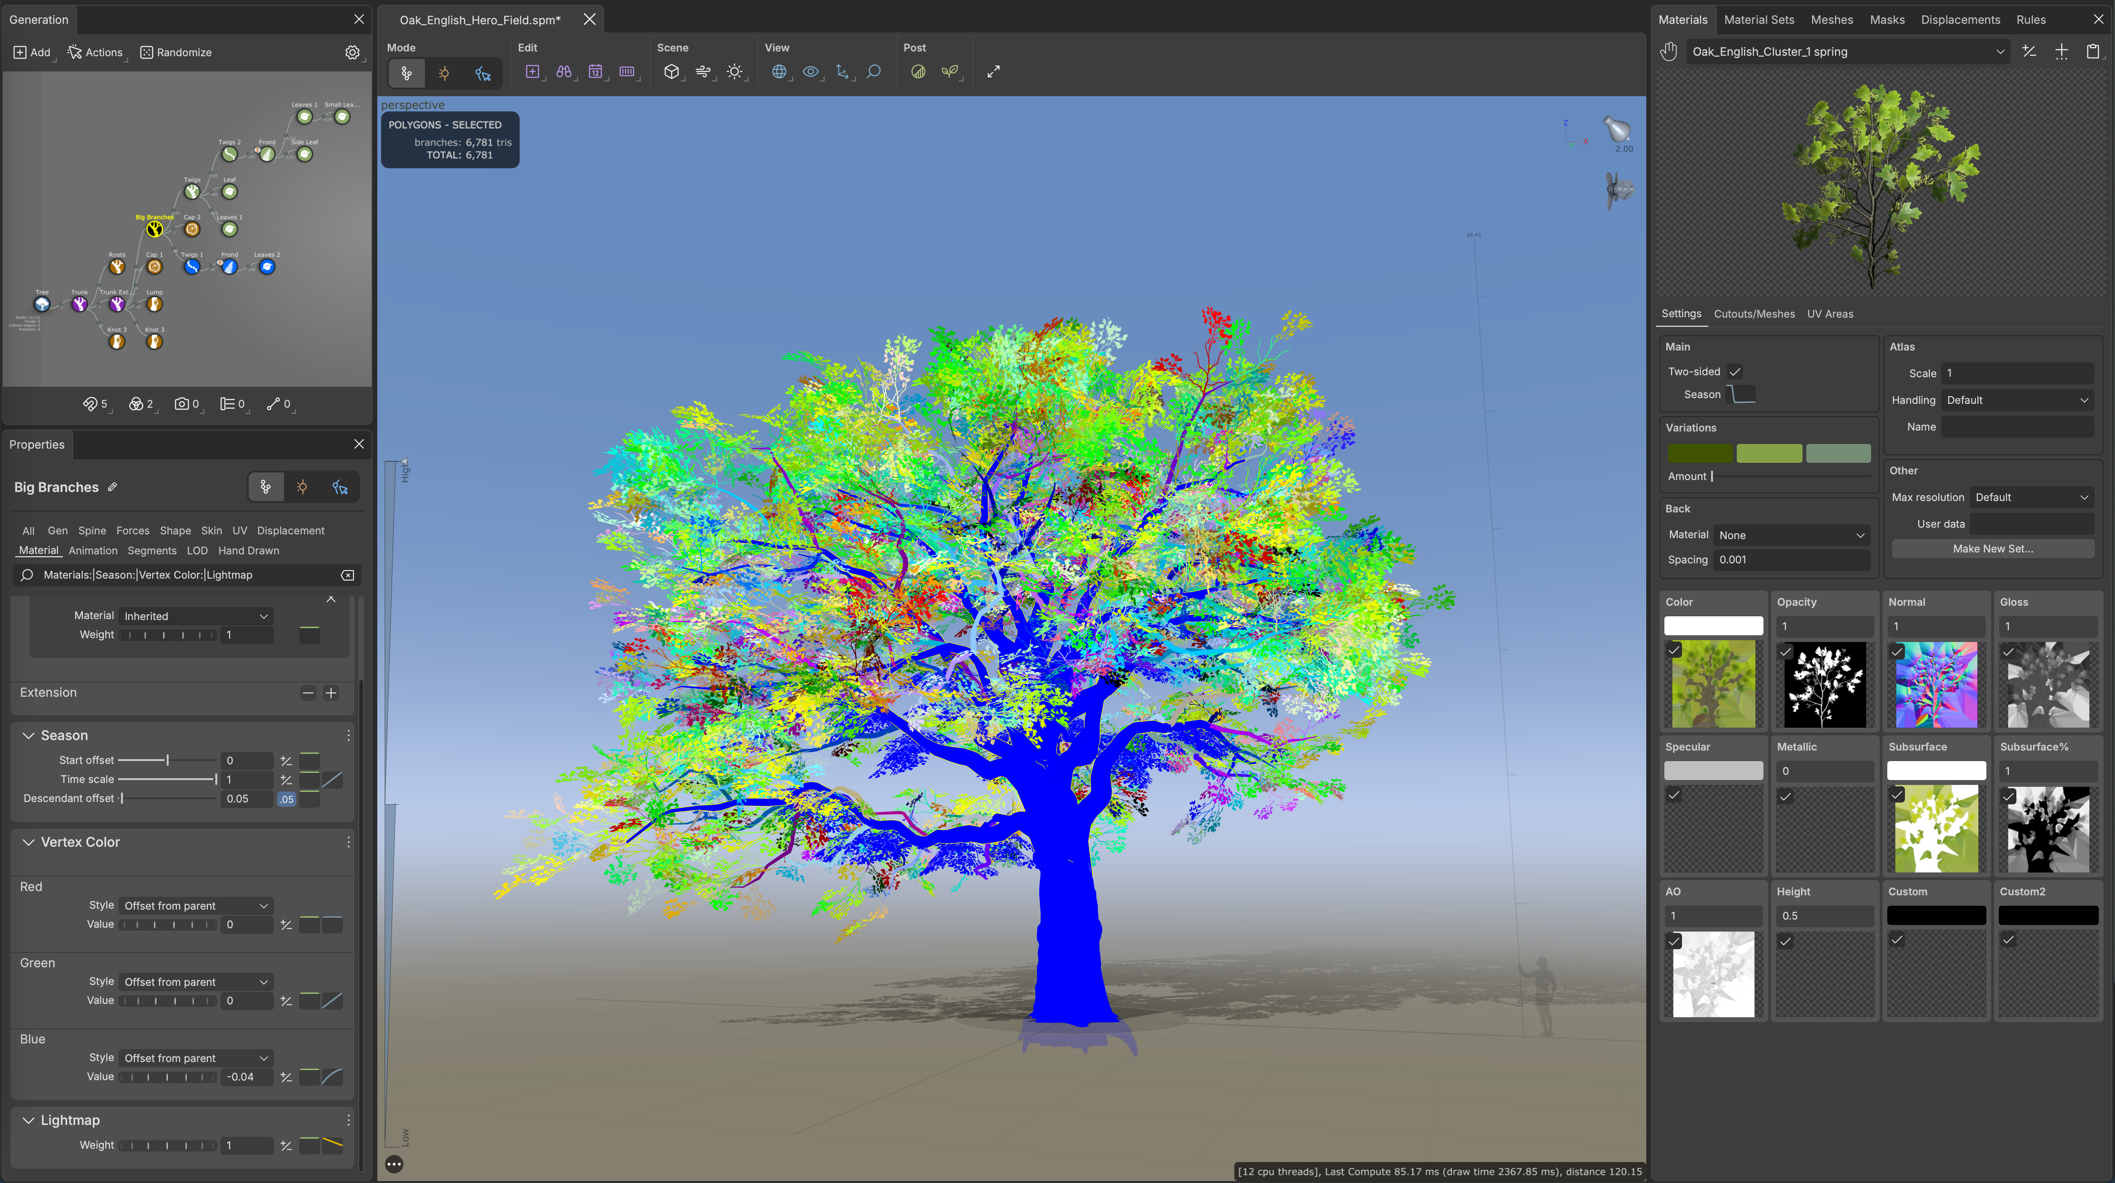Toggle the Subsurface map checkbox
Viewport: 2115px width, 1183px height.
pyautogui.click(x=1897, y=795)
